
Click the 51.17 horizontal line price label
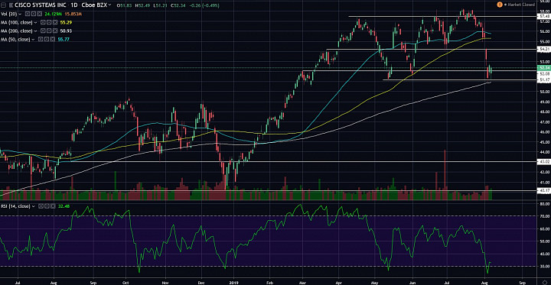click(x=543, y=80)
